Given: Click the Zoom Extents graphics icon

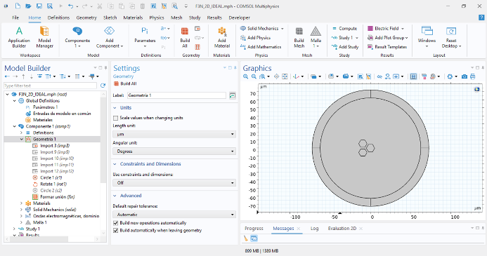Looking at the screenshot, I should pos(285,76).
